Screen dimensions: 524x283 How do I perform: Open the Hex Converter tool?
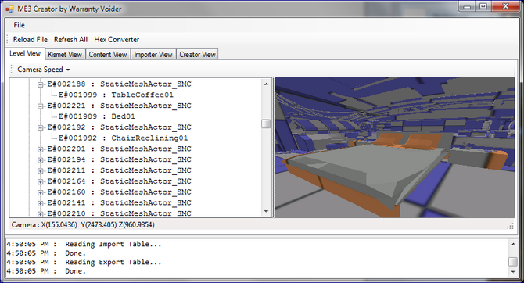pyautogui.click(x=117, y=39)
